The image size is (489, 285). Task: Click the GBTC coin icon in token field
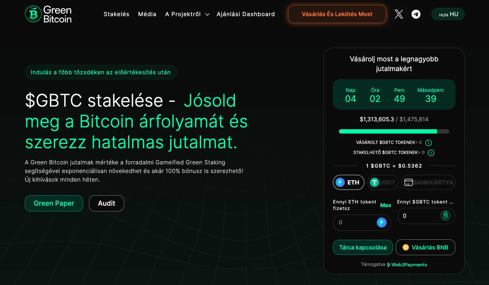click(x=445, y=216)
